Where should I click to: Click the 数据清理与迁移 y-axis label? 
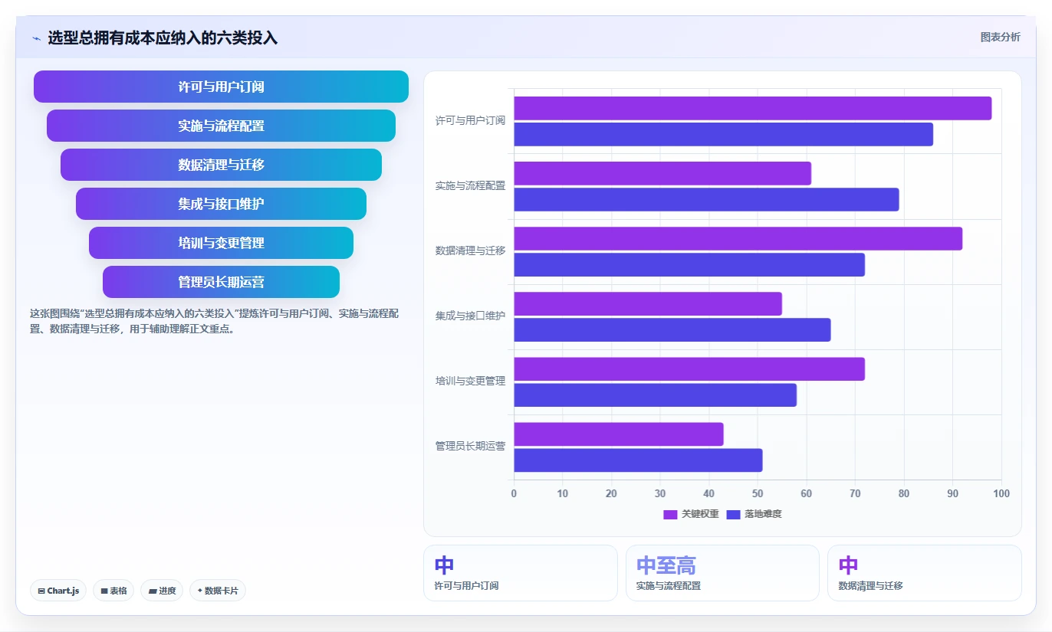[x=470, y=251]
